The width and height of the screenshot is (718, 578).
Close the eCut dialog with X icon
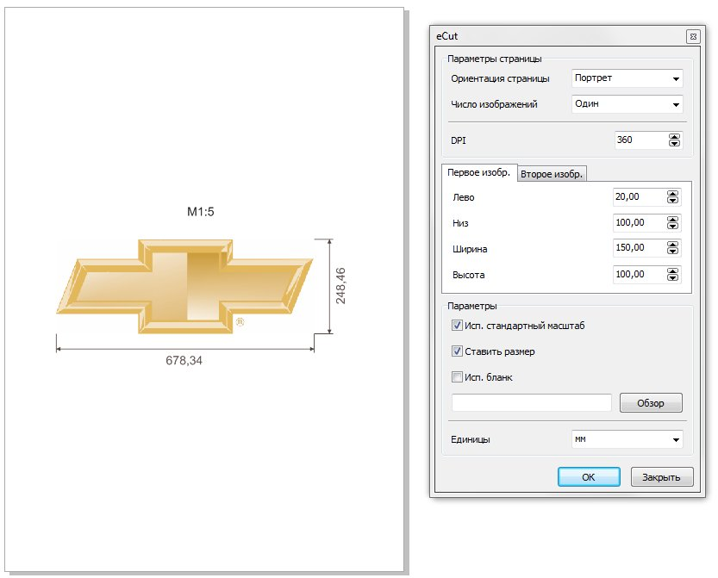coord(693,37)
